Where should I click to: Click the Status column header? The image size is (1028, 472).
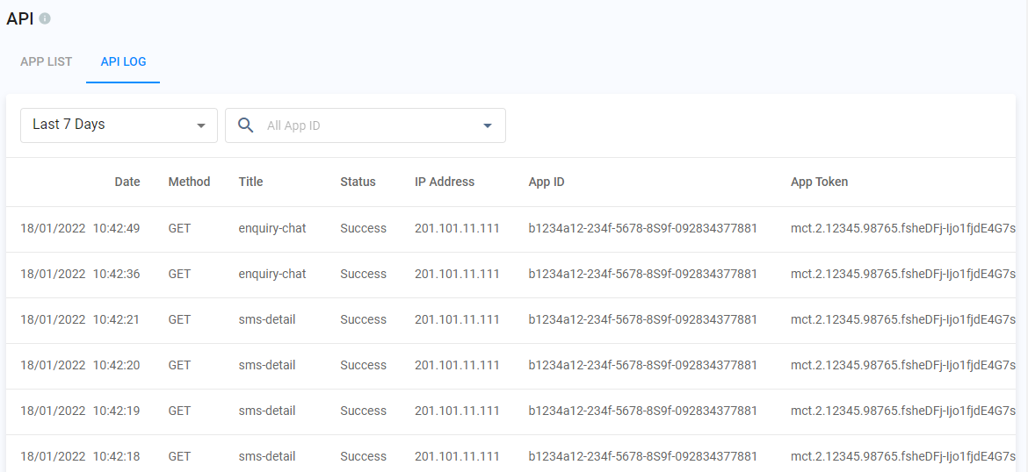coord(358,182)
